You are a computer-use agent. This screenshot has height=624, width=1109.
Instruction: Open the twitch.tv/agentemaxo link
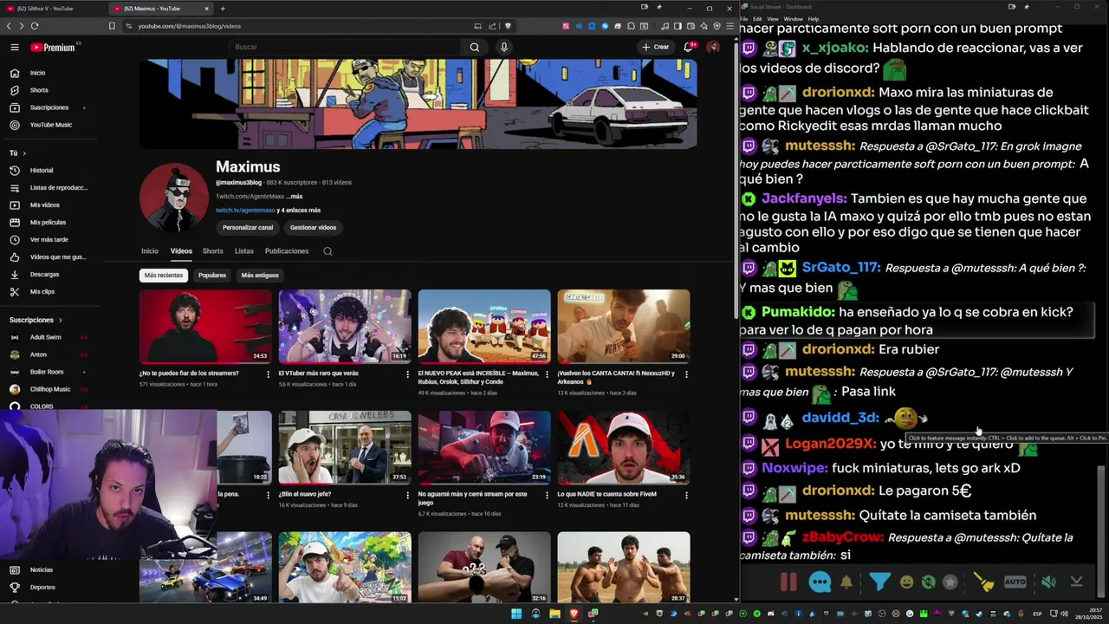tap(245, 210)
